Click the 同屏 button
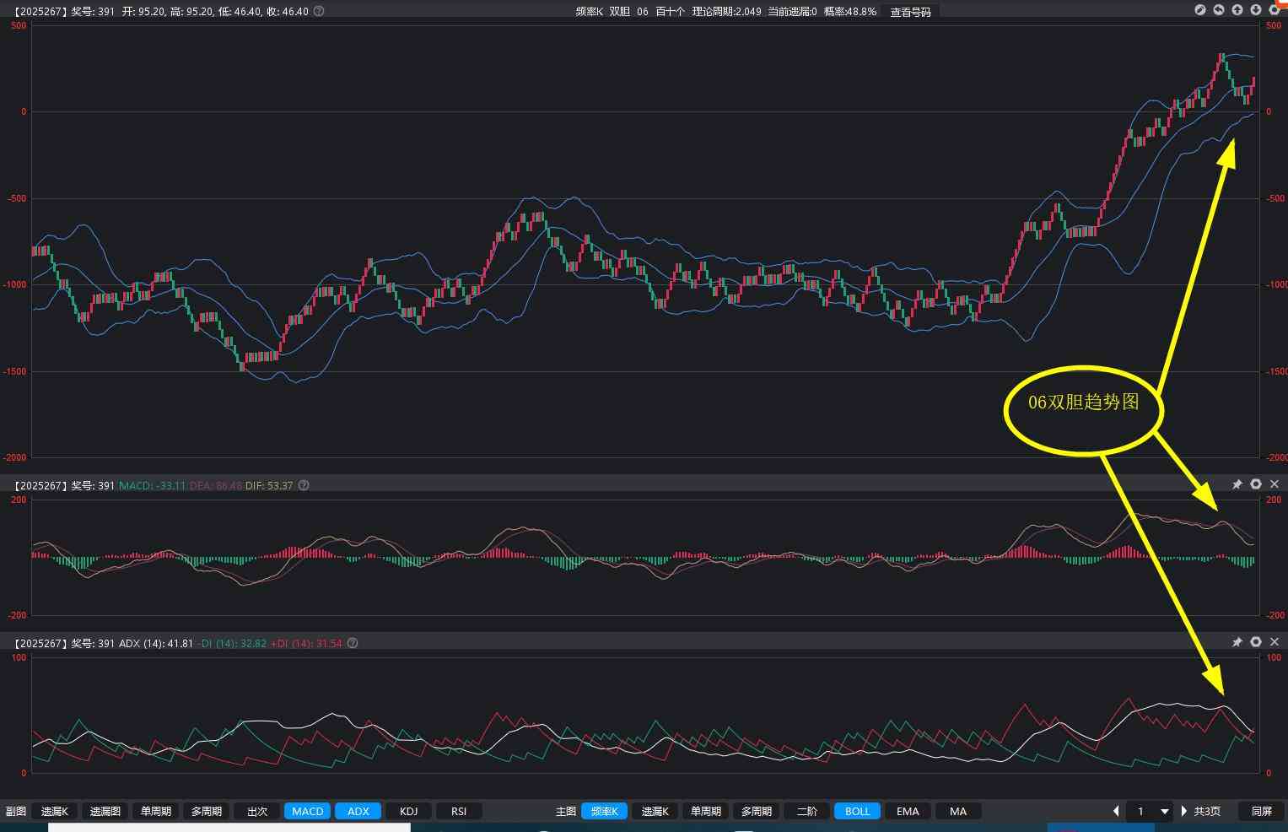 [x=1261, y=811]
